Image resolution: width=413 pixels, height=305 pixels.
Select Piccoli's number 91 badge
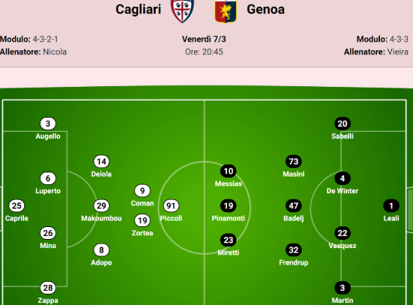pyautogui.click(x=171, y=205)
